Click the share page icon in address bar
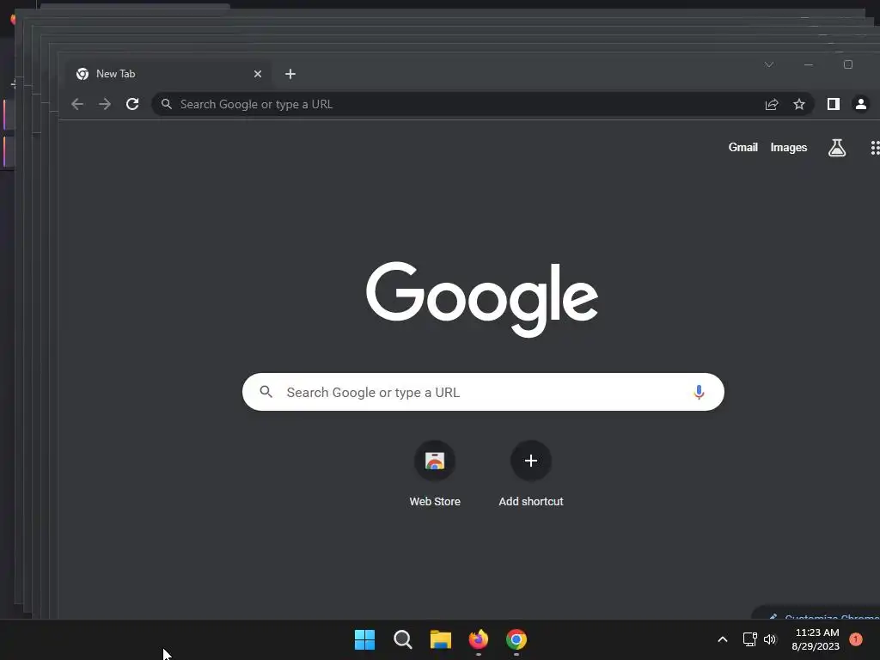This screenshot has height=660, width=880. coord(772,104)
